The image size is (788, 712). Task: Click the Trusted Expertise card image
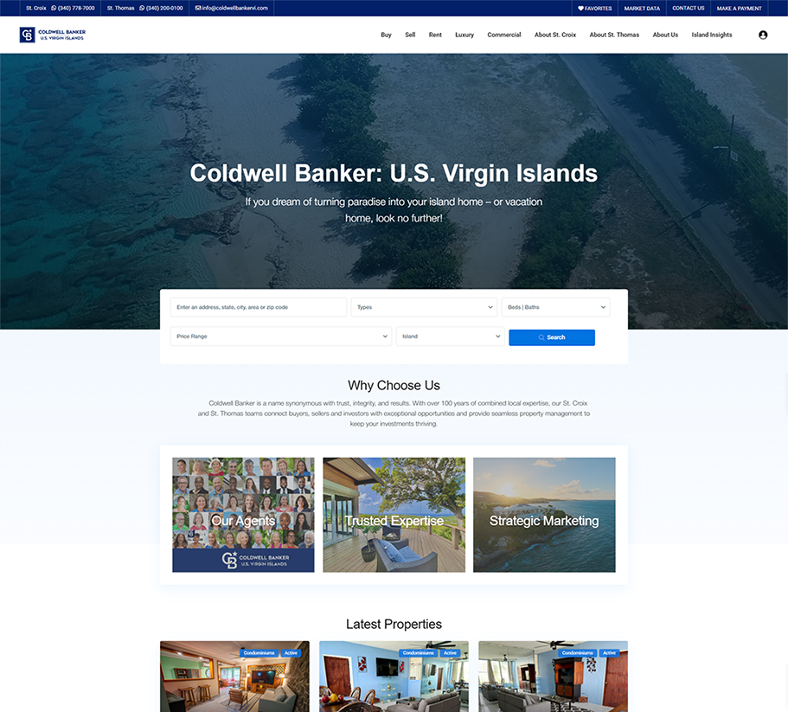[394, 515]
